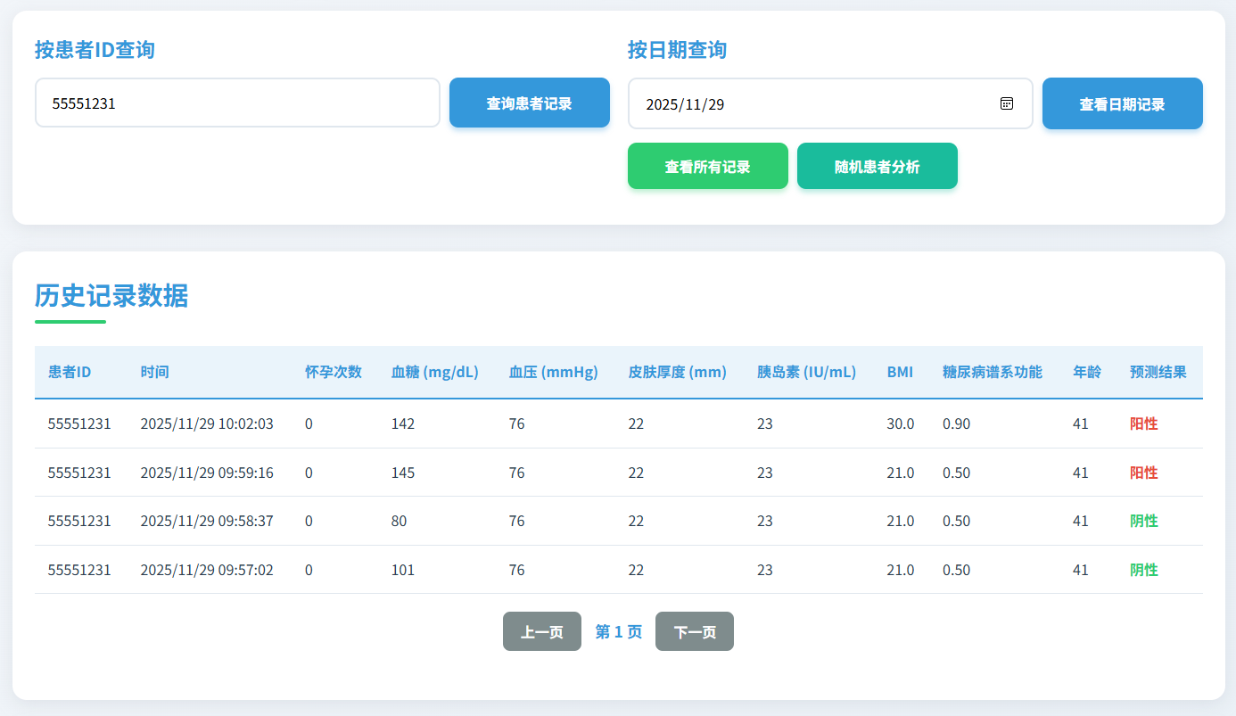Viewport: 1236px width, 716px height.
Task: Open the calendar picker icon in date field
Action: point(1006,103)
